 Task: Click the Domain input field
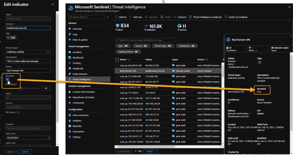(x=28, y=28)
